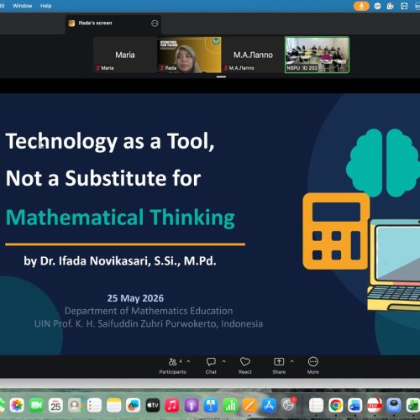Viewport: 420px width, 420px height.
Task: Open FaceTime from the dock
Action: click(36, 405)
